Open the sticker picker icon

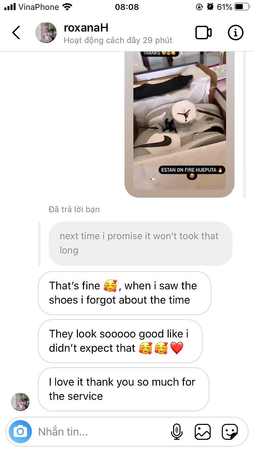click(230, 432)
